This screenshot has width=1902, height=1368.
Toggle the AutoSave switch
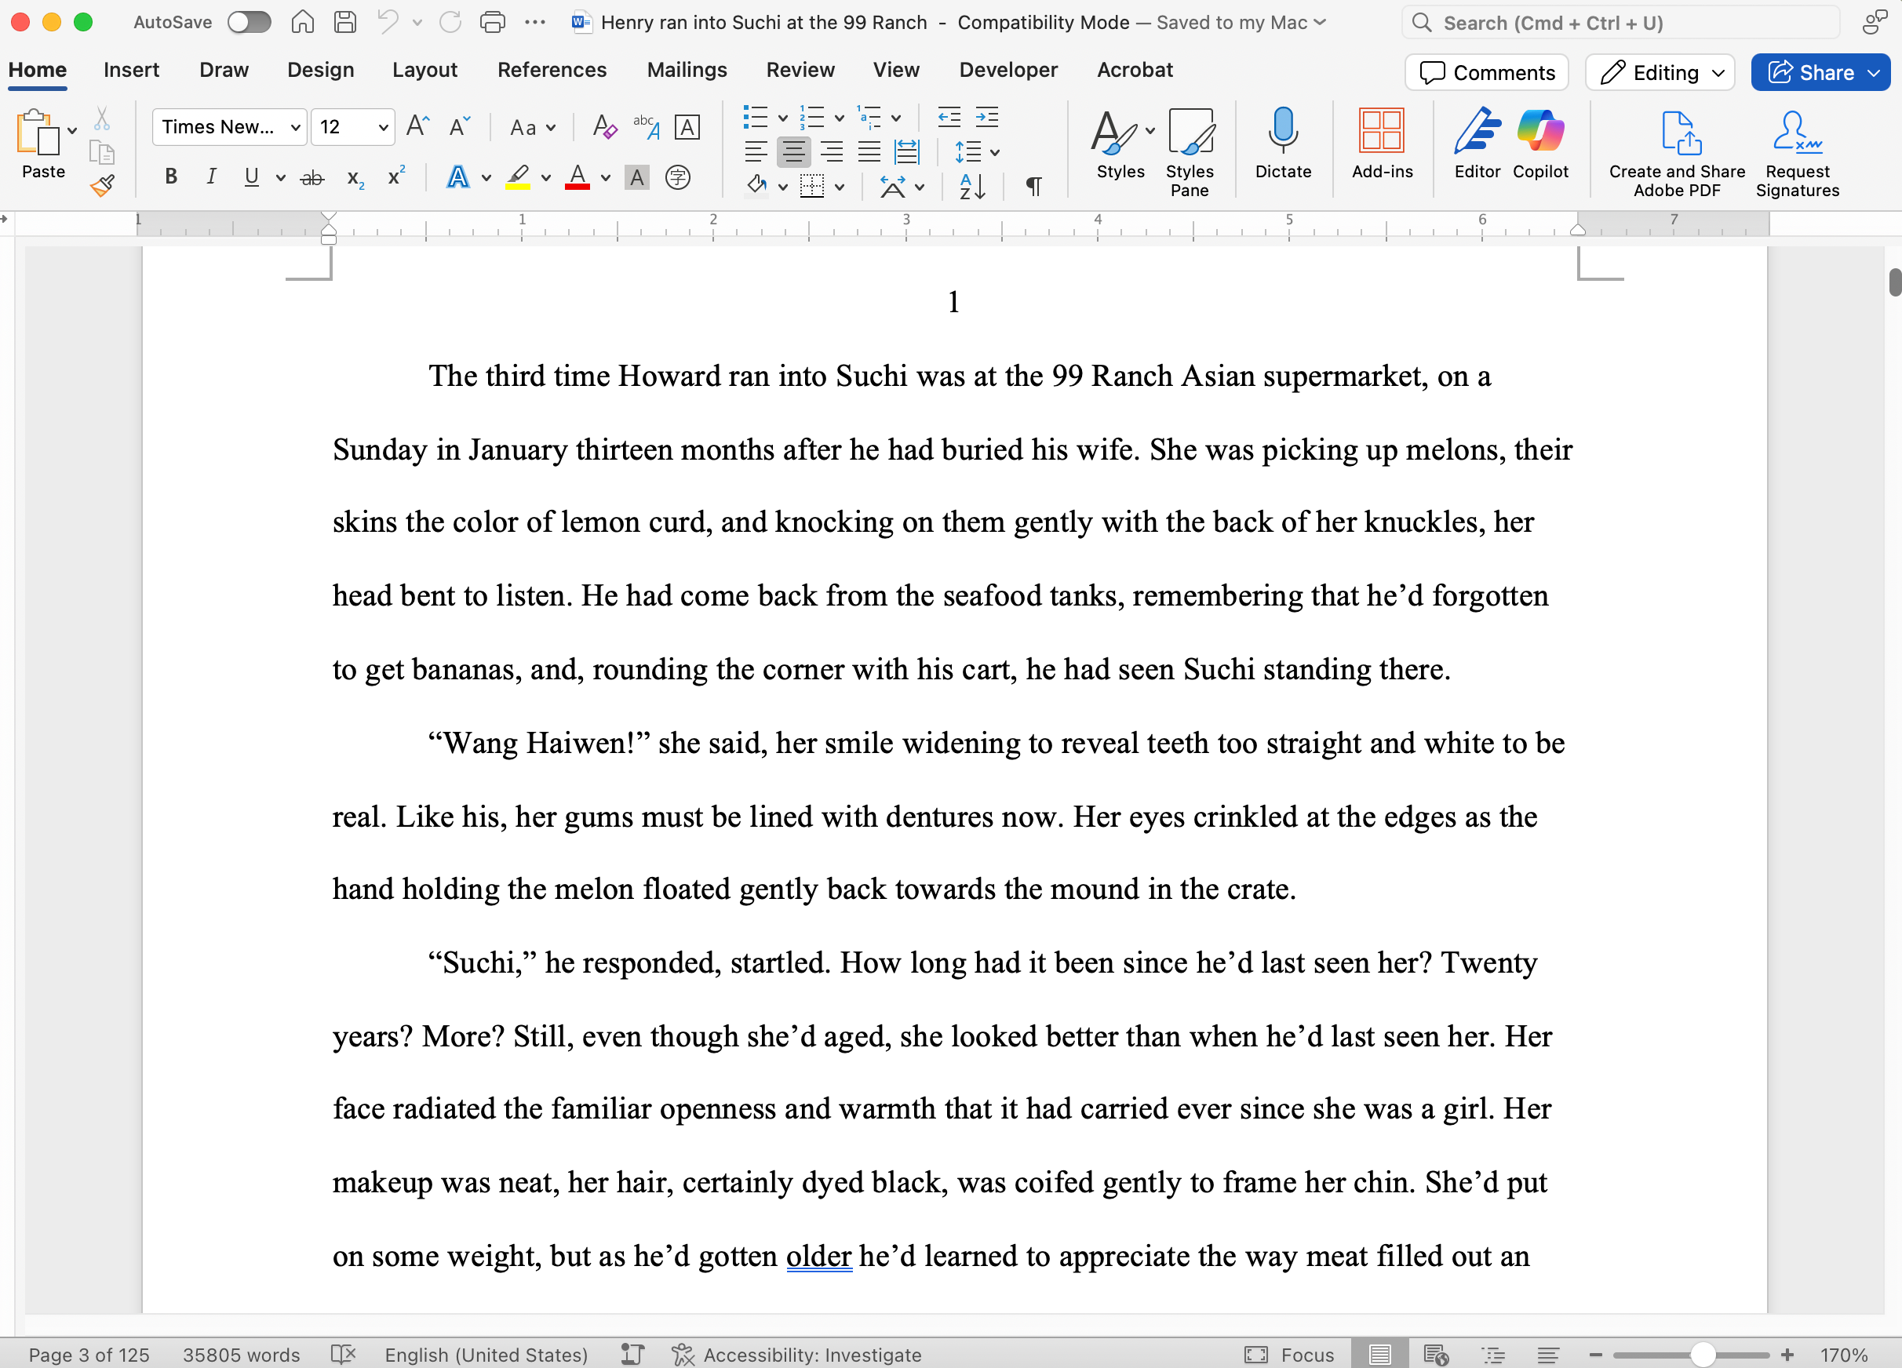(249, 23)
